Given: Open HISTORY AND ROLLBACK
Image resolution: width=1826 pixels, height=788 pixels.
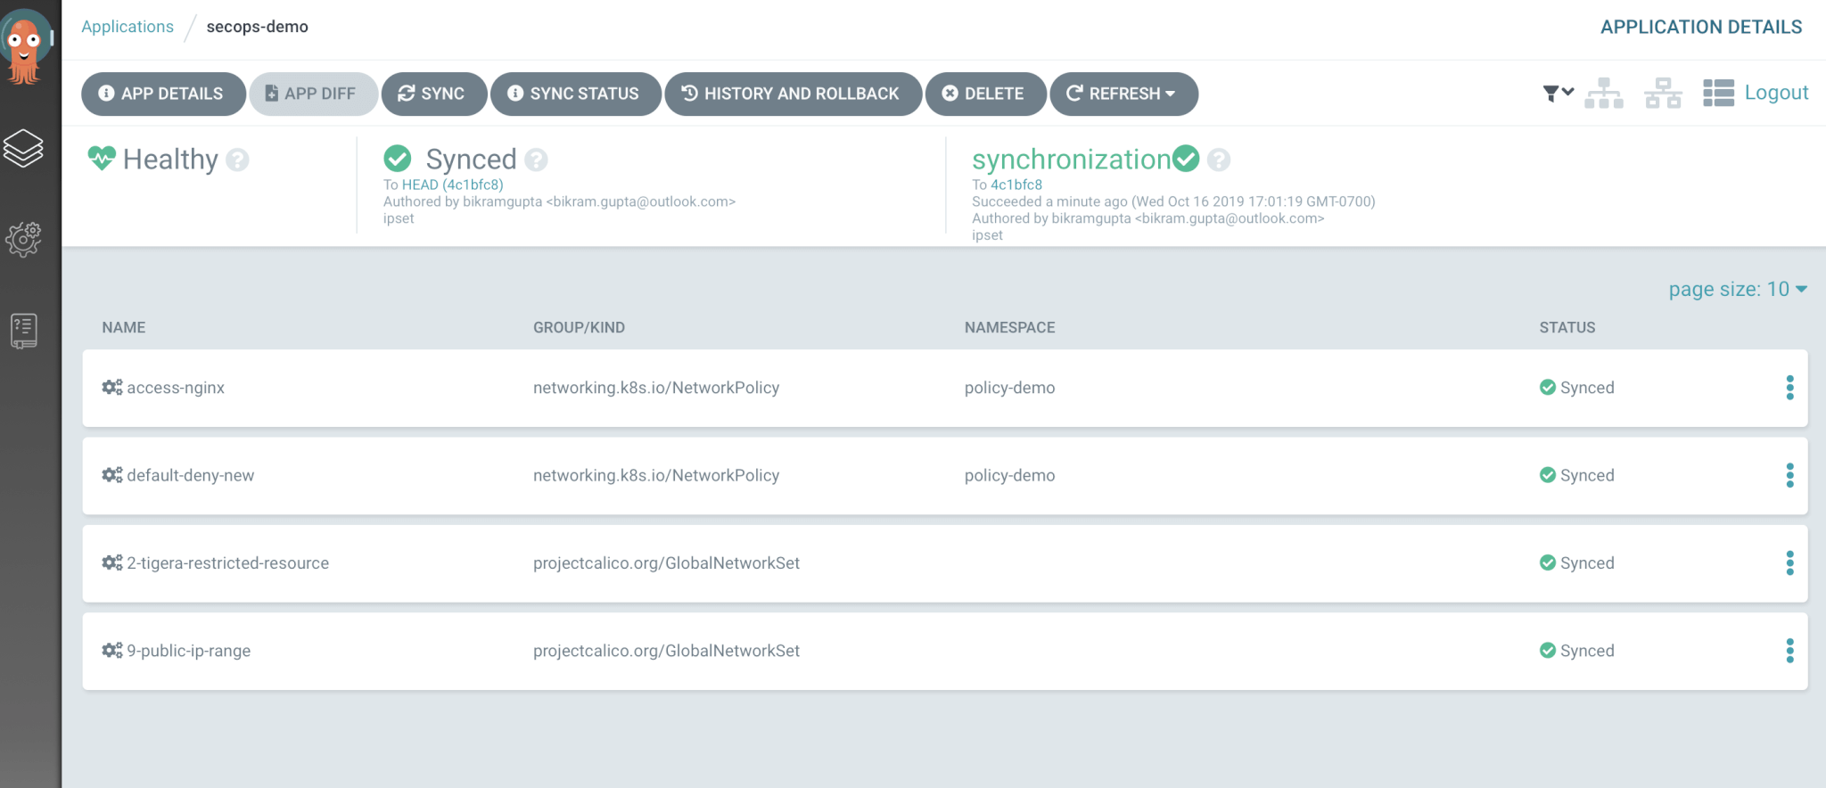Looking at the screenshot, I should 794,94.
